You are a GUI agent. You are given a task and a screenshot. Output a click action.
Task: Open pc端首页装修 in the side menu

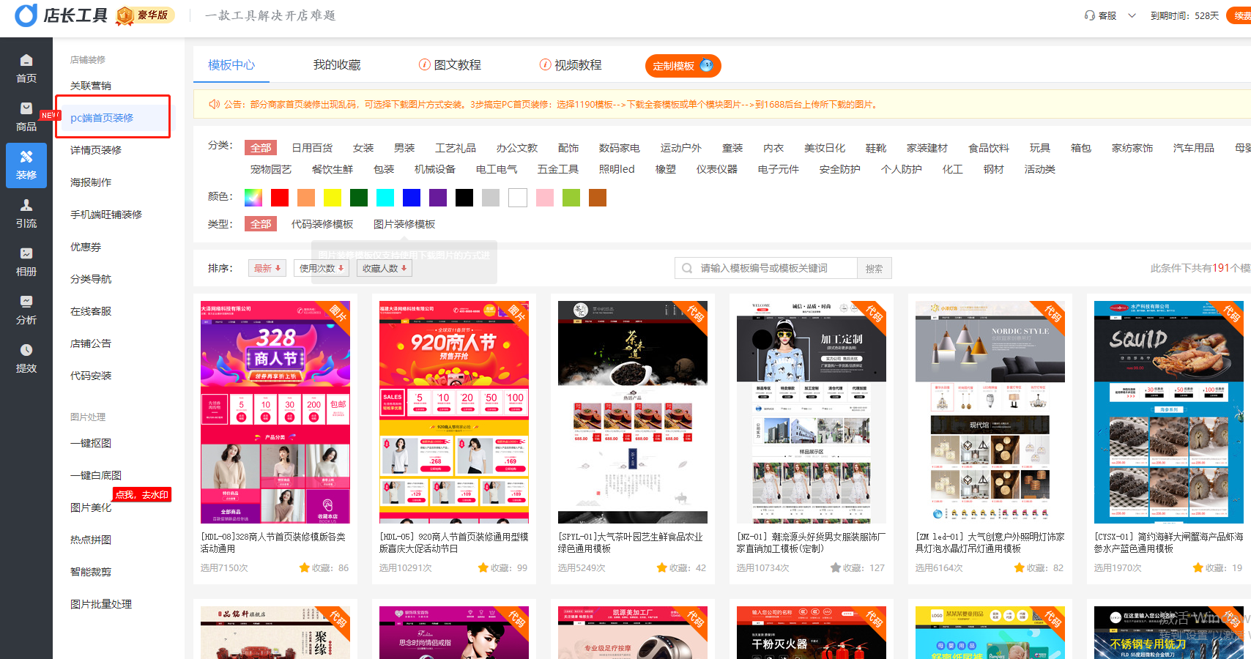[x=102, y=118]
